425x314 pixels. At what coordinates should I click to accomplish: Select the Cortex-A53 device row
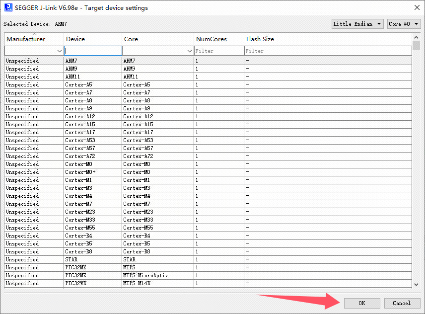click(x=208, y=140)
